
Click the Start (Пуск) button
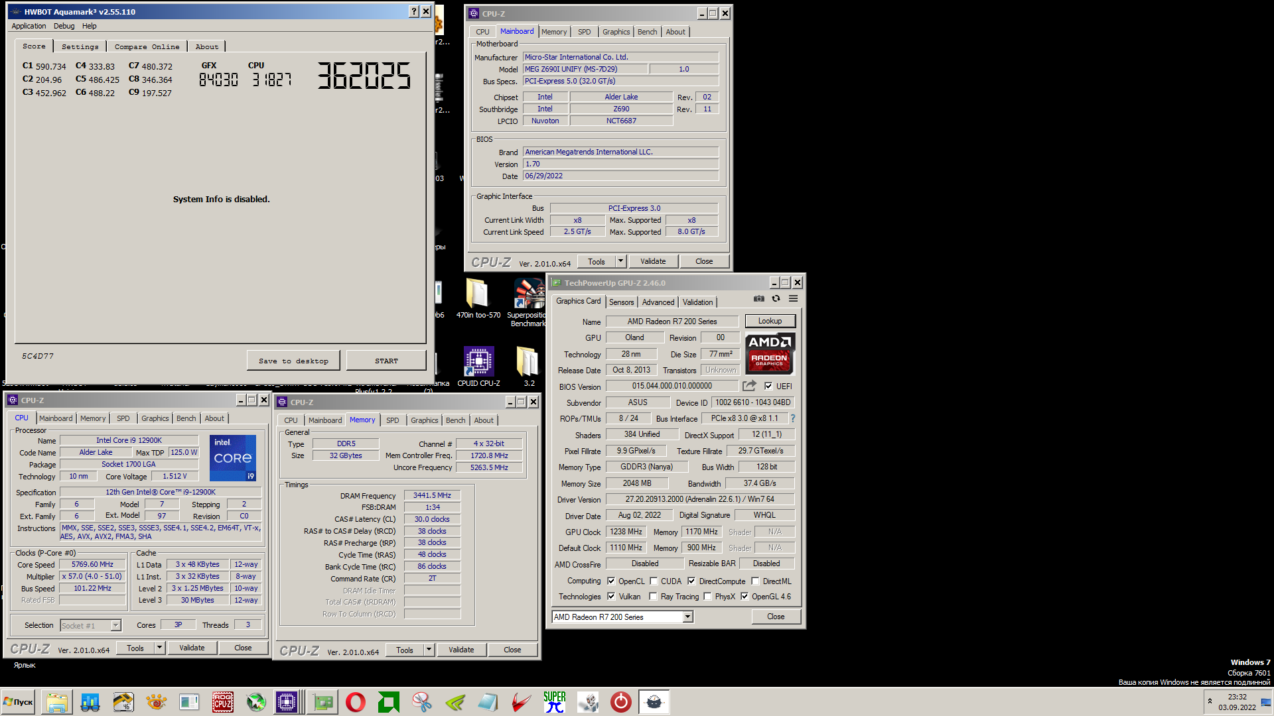(x=19, y=702)
